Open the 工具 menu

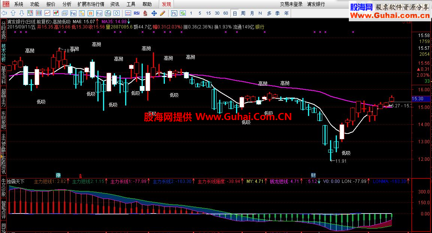(131, 4)
